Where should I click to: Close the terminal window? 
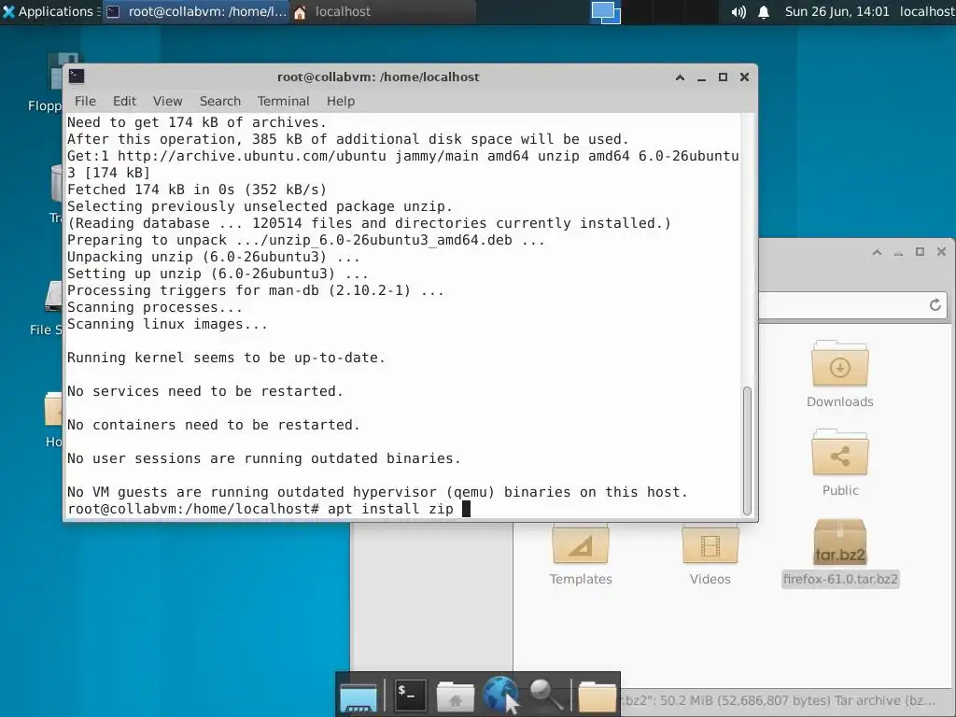coord(744,77)
